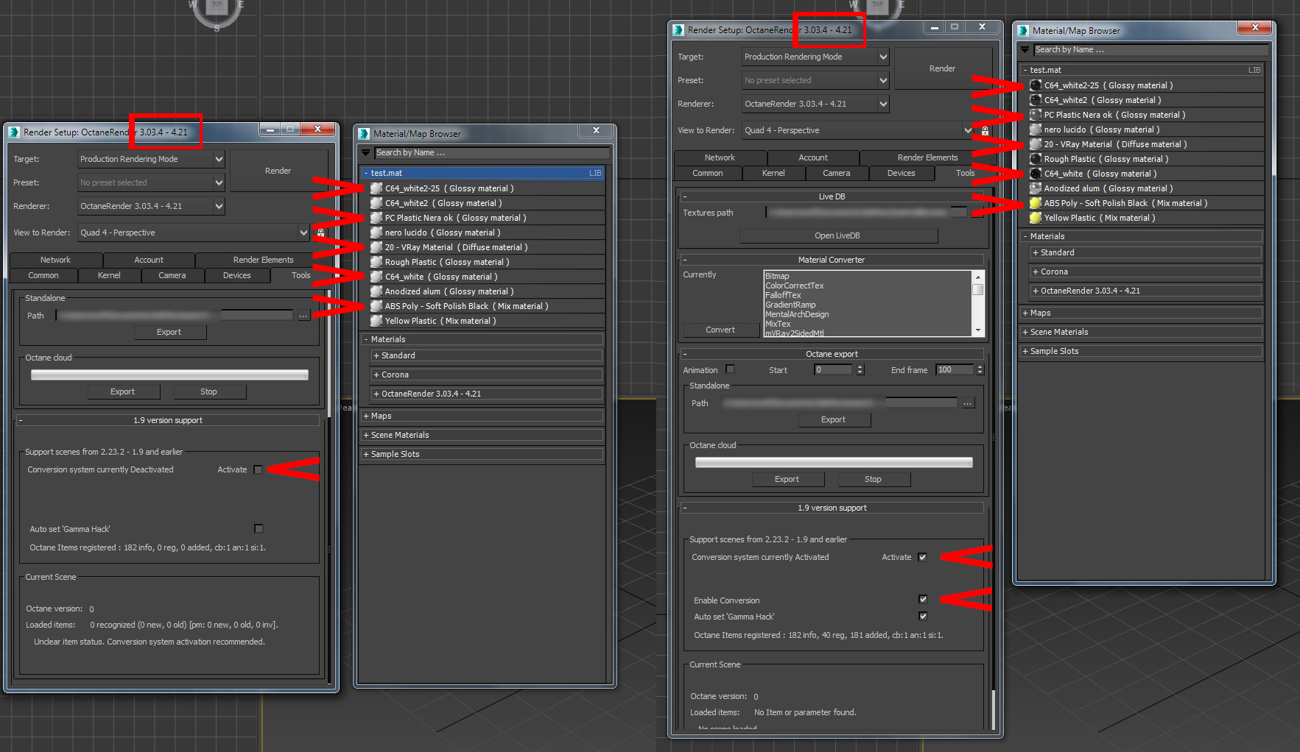Click yellow Yellow Plastic sphere in right browser
1300x752 pixels.
pyautogui.click(x=1036, y=218)
